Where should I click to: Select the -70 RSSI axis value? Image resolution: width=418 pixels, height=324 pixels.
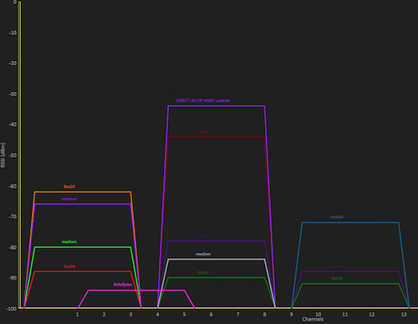tap(13, 217)
